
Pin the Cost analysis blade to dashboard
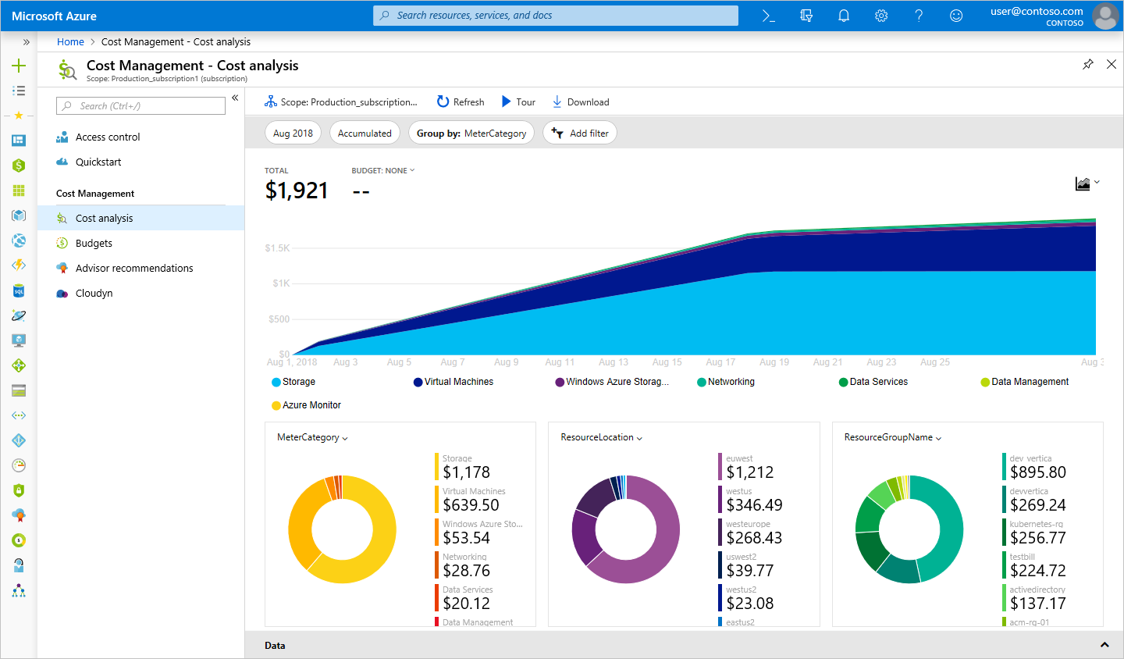[x=1088, y=64]
